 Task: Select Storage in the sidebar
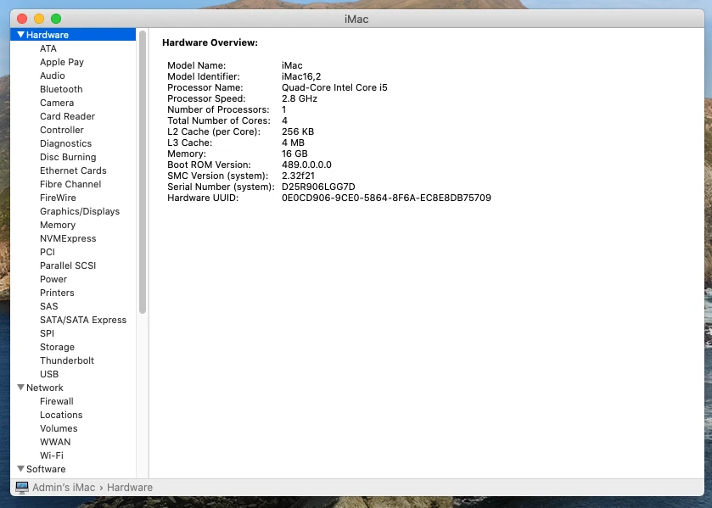pyautogui.click(x=57, y=347)
